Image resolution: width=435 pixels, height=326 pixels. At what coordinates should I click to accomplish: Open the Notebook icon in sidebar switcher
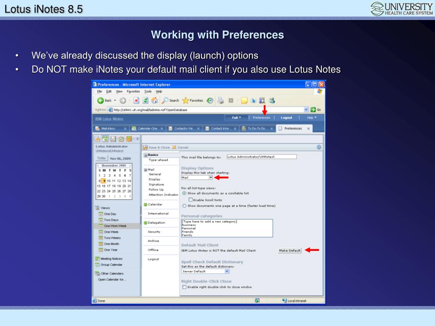pyautogui.click(x=129, y=139)
